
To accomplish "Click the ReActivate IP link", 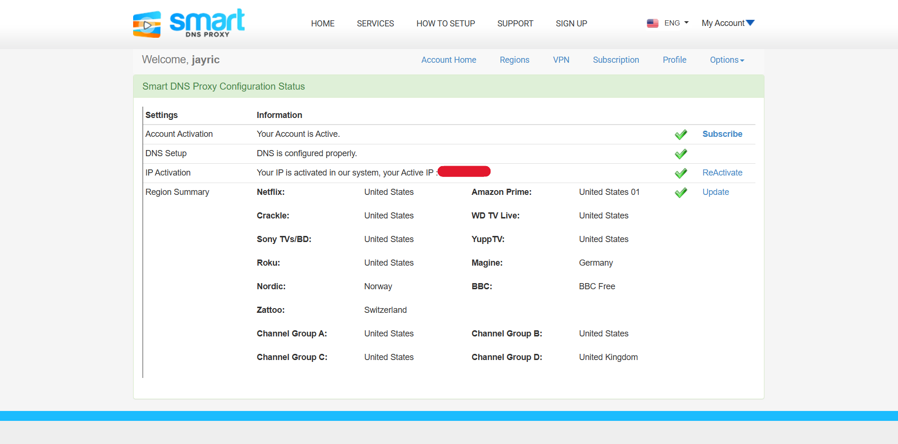I will pos(722,173).
